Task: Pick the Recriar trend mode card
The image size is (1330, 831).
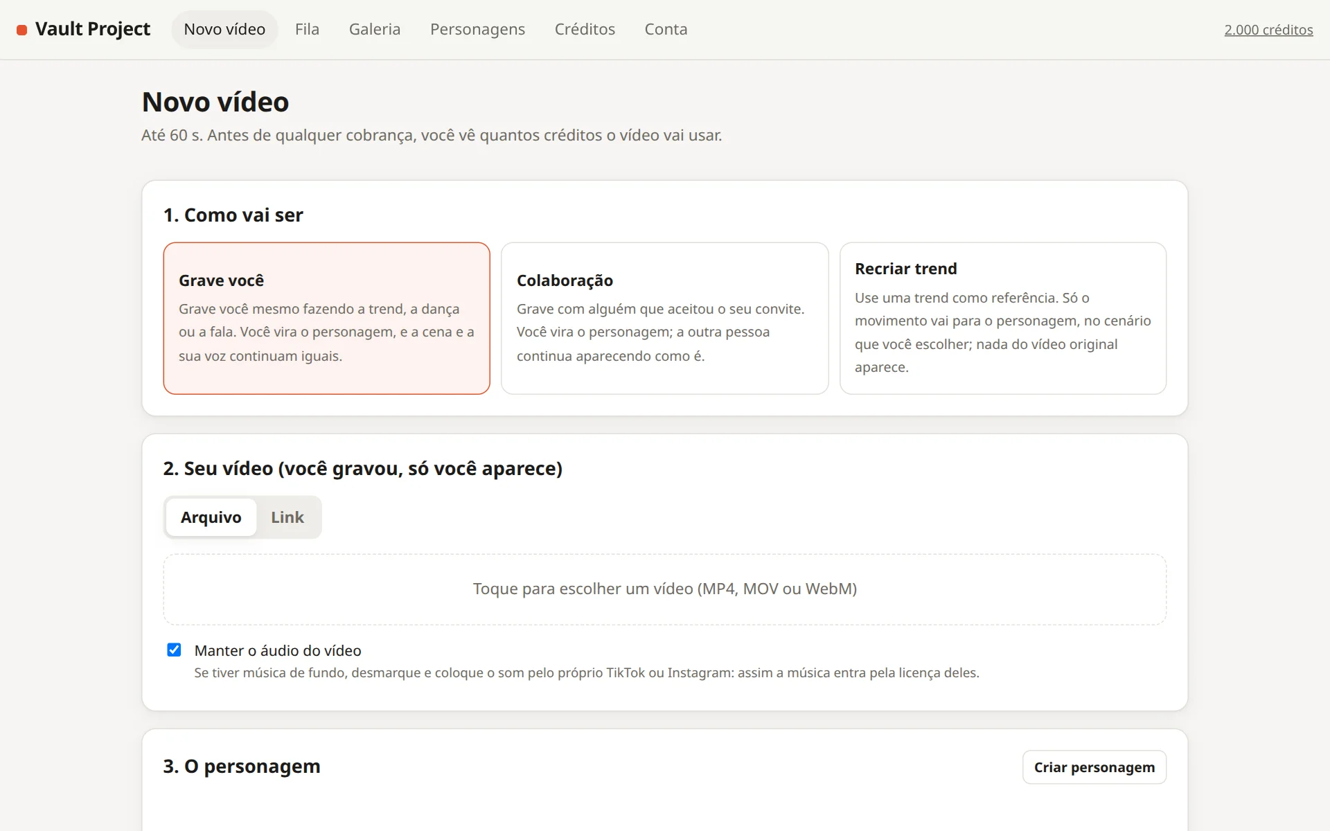Action: click(1002, 318)
